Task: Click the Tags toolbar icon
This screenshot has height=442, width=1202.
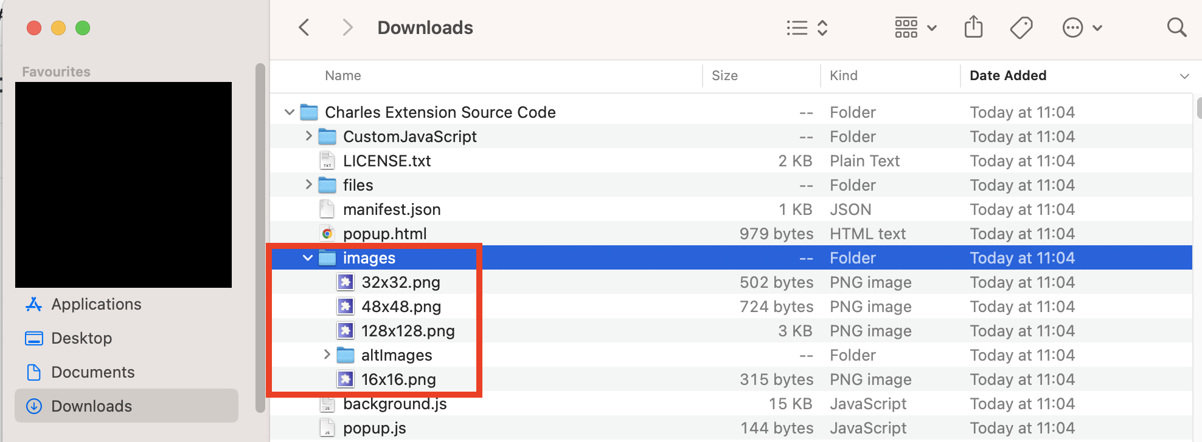Action: pyautogui.click(x=1021, y=28)
